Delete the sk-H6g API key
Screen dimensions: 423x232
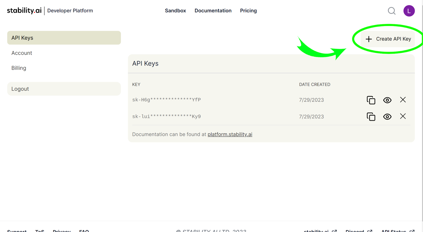click(x=403, y=100)
